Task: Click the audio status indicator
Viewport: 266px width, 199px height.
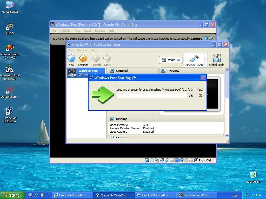Action: point(157,160)
